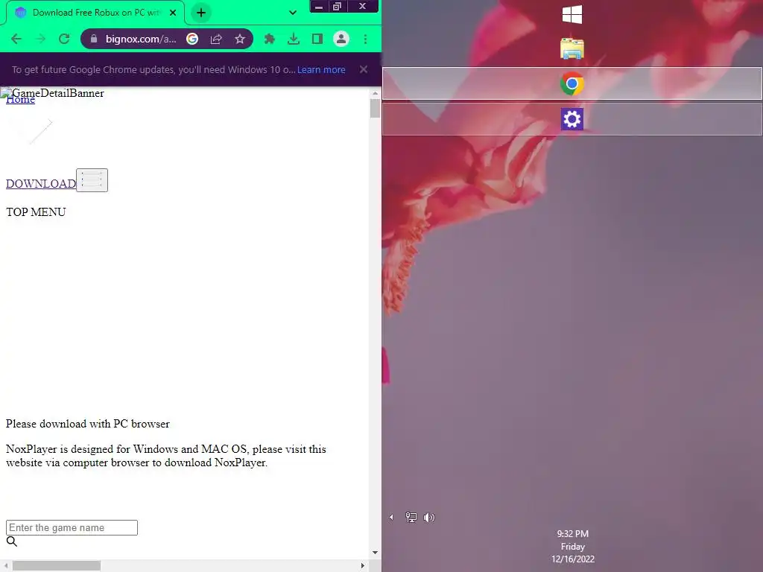Reload the bignox.com page

point(64,39)
